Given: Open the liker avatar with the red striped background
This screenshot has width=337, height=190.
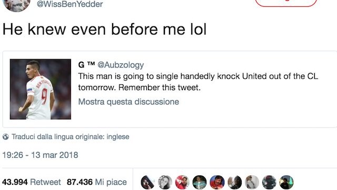Looking at the screenshot, I should [x=182, y=182].
